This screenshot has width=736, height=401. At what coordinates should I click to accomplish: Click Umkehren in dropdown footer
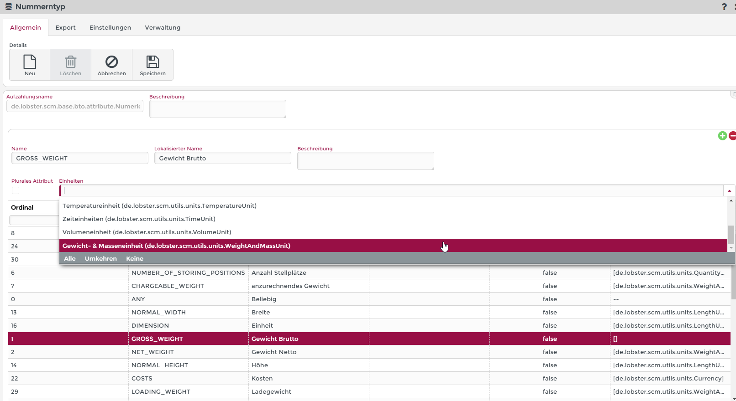[101, 258]
